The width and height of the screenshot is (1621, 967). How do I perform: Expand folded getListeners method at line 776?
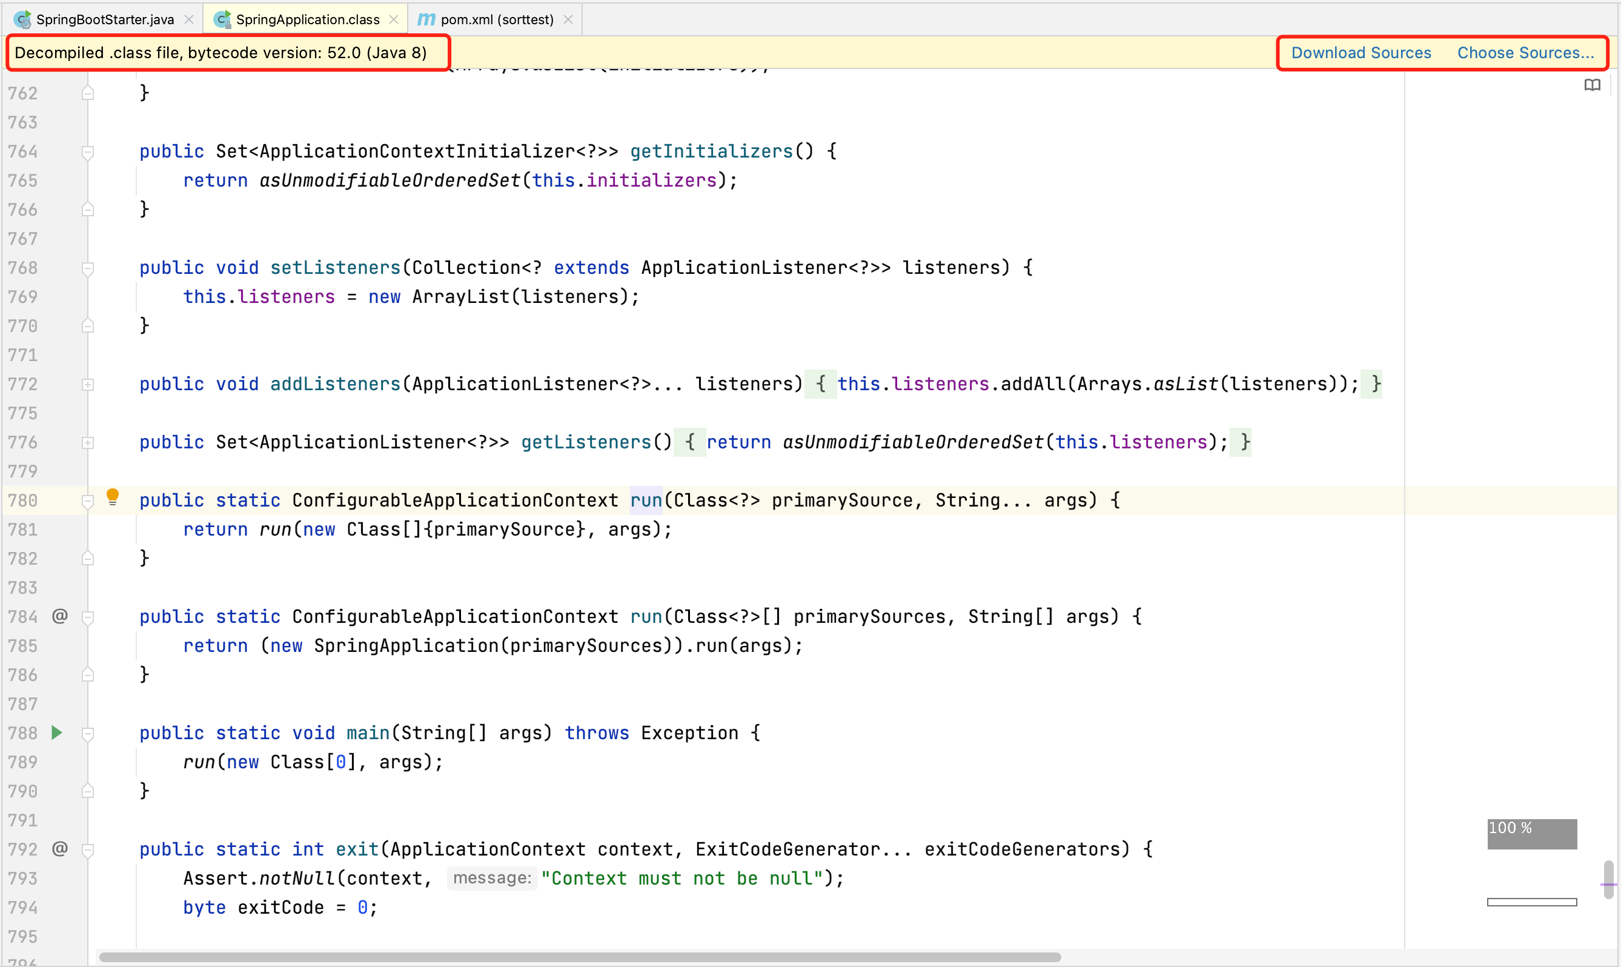pos(88,442)
